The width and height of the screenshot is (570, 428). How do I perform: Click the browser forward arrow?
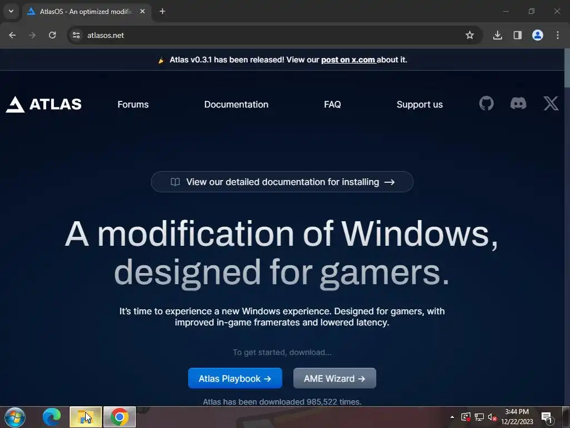(x=32, y=35)
